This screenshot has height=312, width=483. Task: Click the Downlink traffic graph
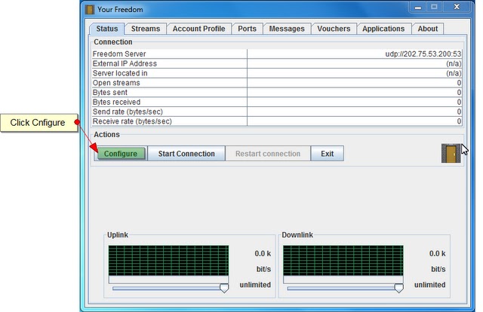pyautogui.click(x=343, y=260)
